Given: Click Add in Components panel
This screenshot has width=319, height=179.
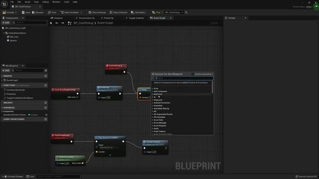Looking at the screenshot, I should coord(6,22).
